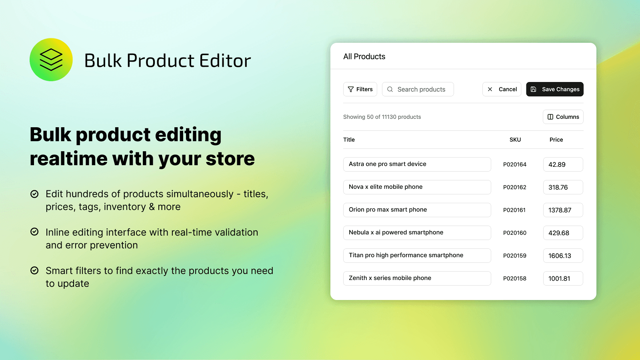Open the Filters button

tap(360, 89)
